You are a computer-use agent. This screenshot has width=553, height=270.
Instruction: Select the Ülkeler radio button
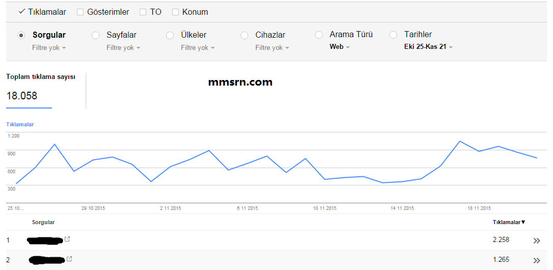[170, 35]
